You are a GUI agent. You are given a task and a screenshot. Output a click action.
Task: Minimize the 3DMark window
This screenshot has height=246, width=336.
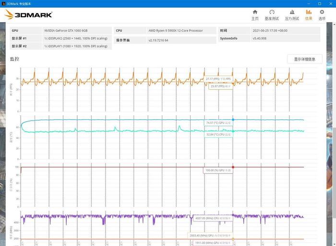click(309, 4)
